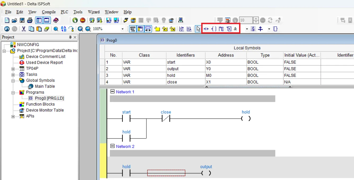The width and height of the screenshot is (354, 180).
Task: Expand the TP04P tree node
Action: (x=13, y=69)
